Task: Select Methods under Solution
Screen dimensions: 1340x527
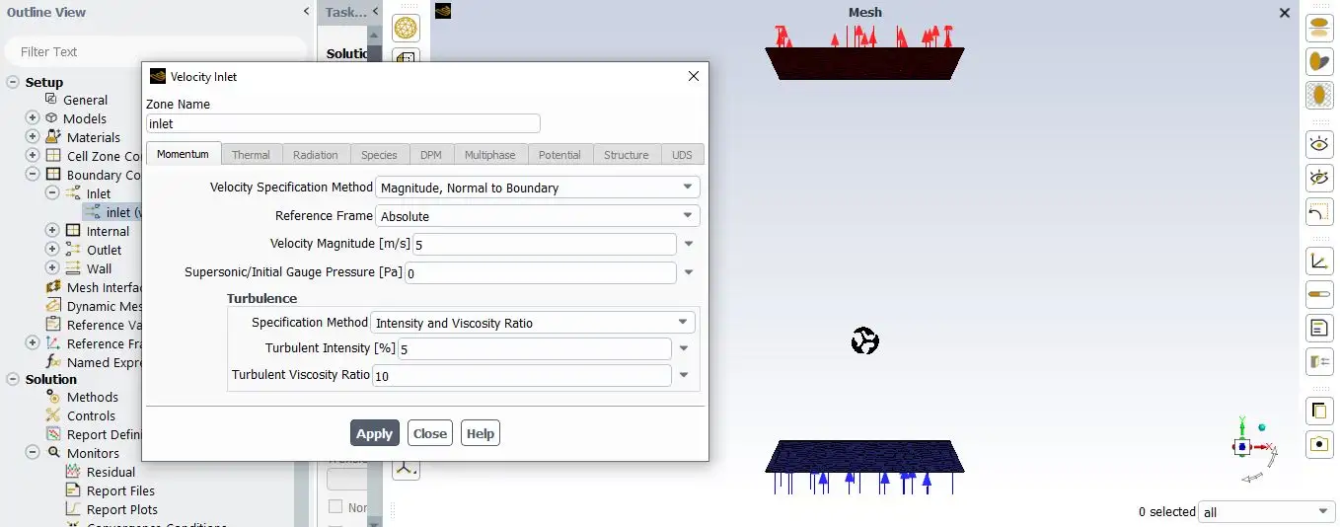Action: tap(93, 397)
